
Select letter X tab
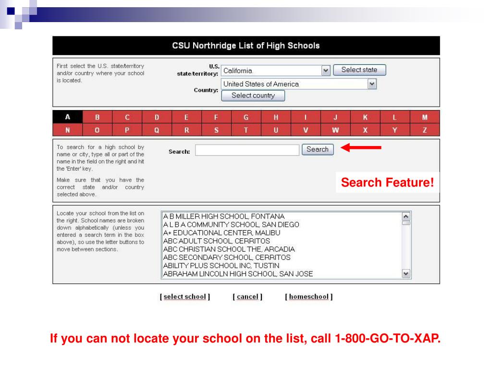click(x=365, y=130)
